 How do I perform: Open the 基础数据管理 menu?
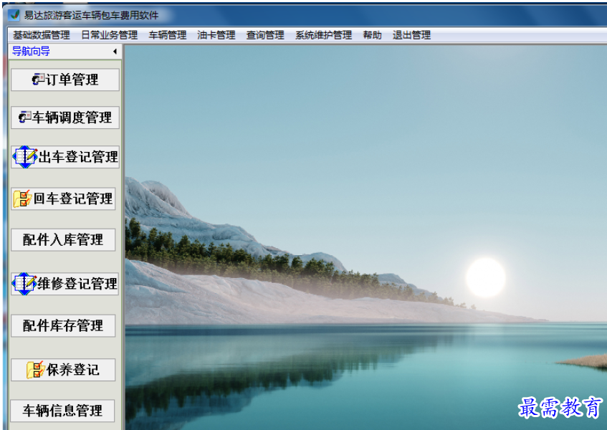[42, 35]
